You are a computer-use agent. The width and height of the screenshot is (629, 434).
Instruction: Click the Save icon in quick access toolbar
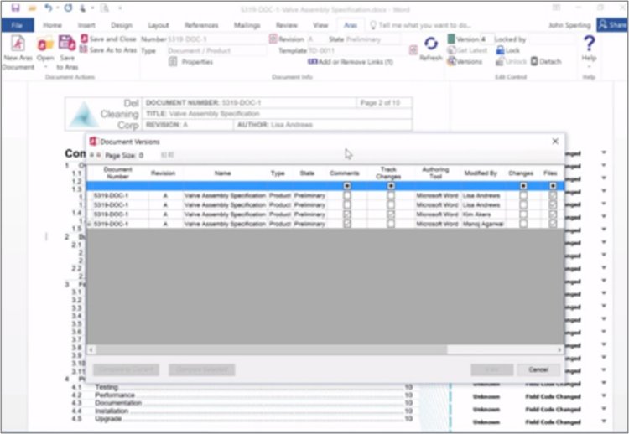(x=15, y=8)
